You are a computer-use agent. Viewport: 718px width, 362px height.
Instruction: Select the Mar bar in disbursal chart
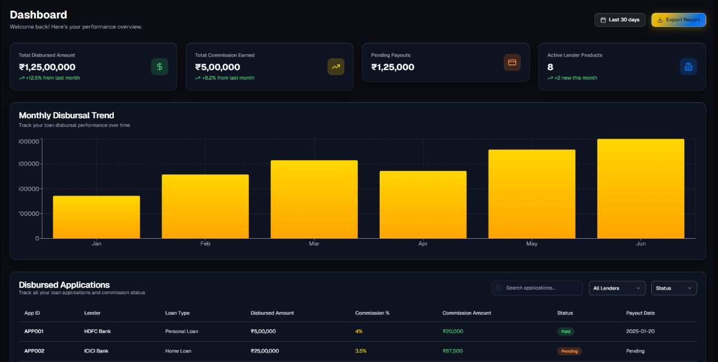point(314,199)
